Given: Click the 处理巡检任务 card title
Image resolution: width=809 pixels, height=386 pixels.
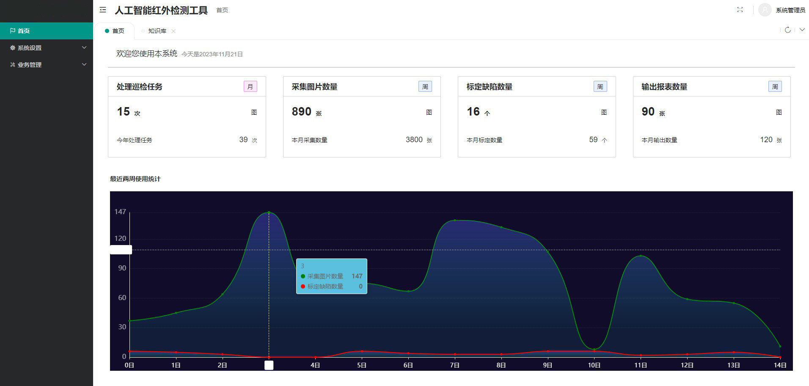Looking at the screenshot, I should [140, 87].
